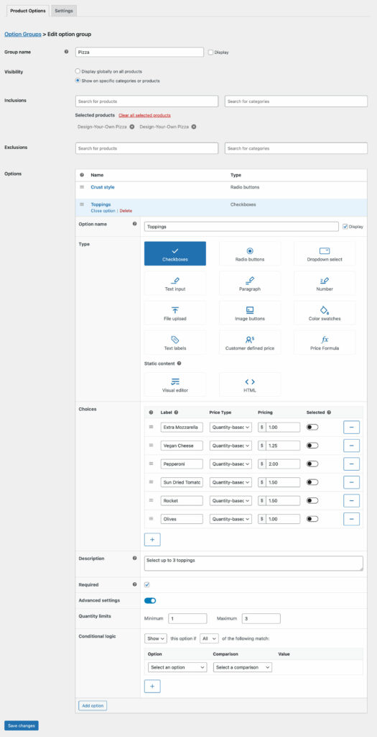Choose the Visual editor static content
Image resolution: width=377 pixels, height=737 pixels.
coord(175,384)
